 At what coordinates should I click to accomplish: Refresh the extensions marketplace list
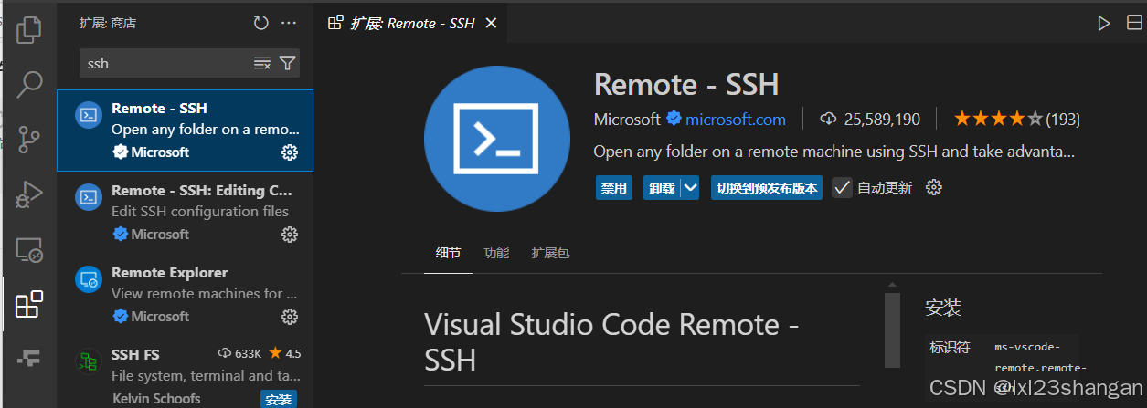pos(261,23)
